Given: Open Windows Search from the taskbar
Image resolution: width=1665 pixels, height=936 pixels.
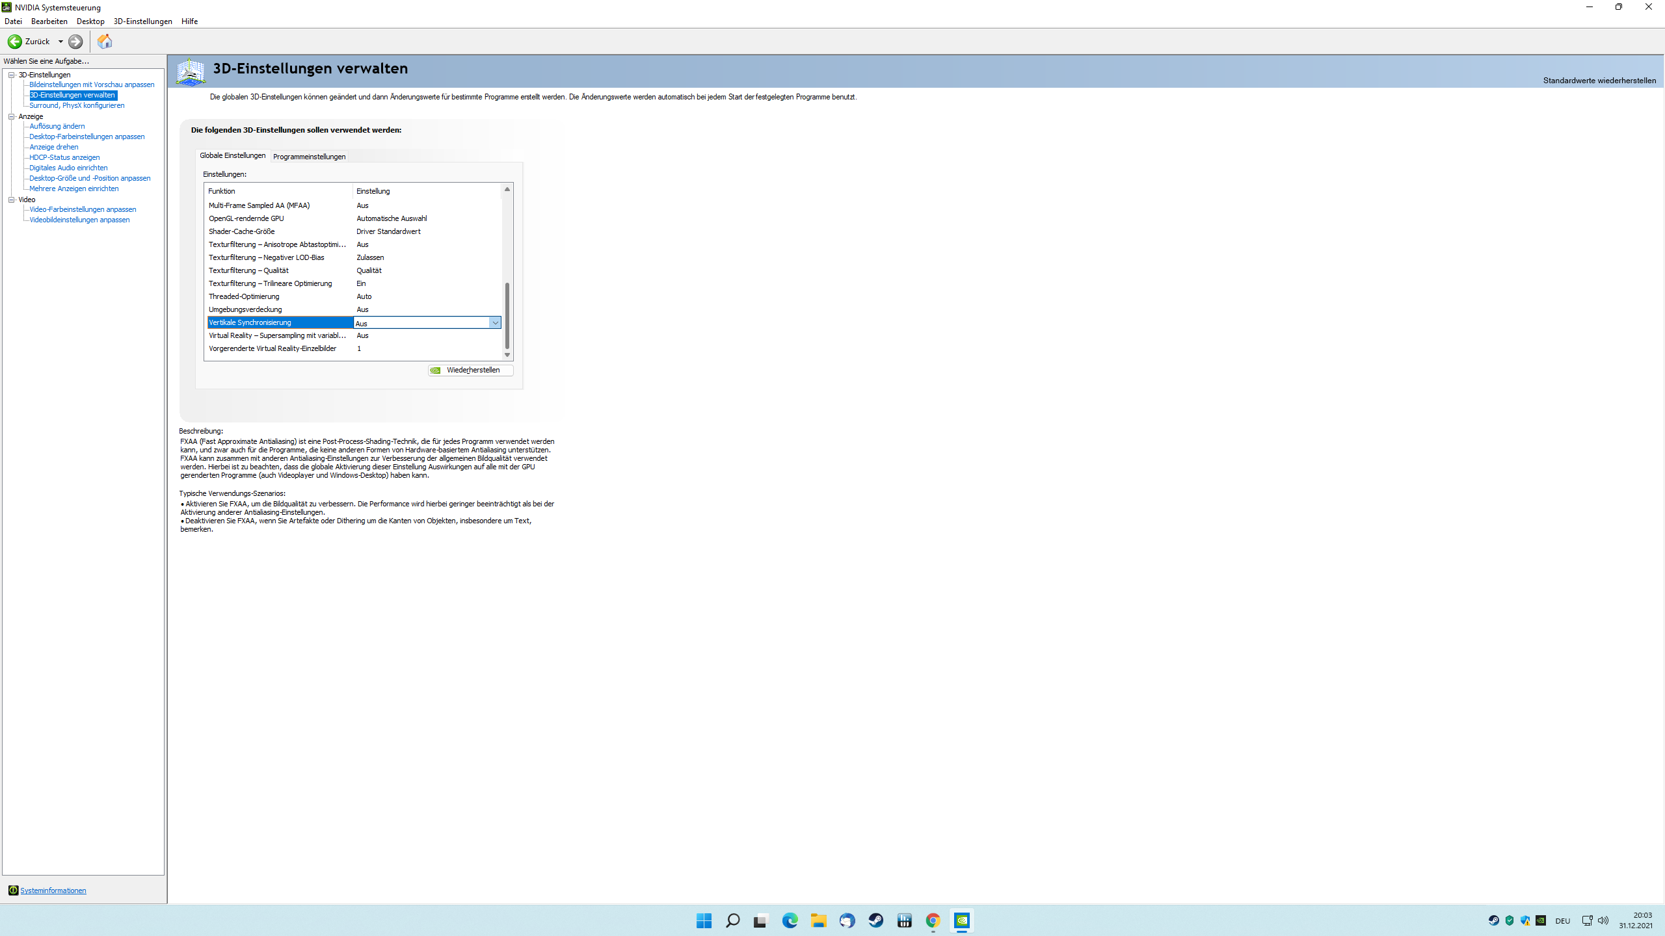Looking at the screenshot, I should tap(732, 920).
